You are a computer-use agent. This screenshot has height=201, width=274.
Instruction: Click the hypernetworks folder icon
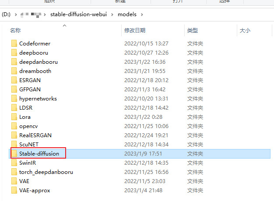point(14,99)
